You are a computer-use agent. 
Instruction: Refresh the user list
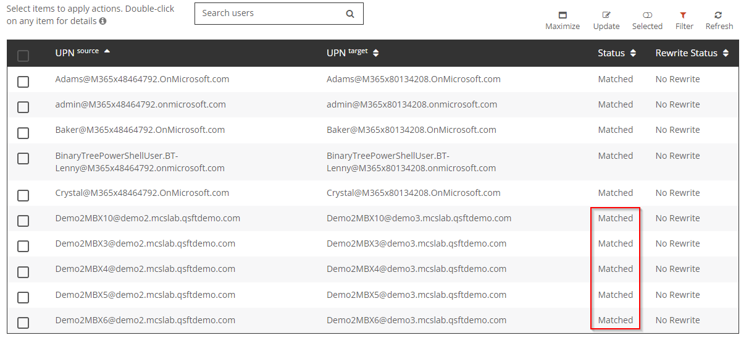tap(719, 15)
